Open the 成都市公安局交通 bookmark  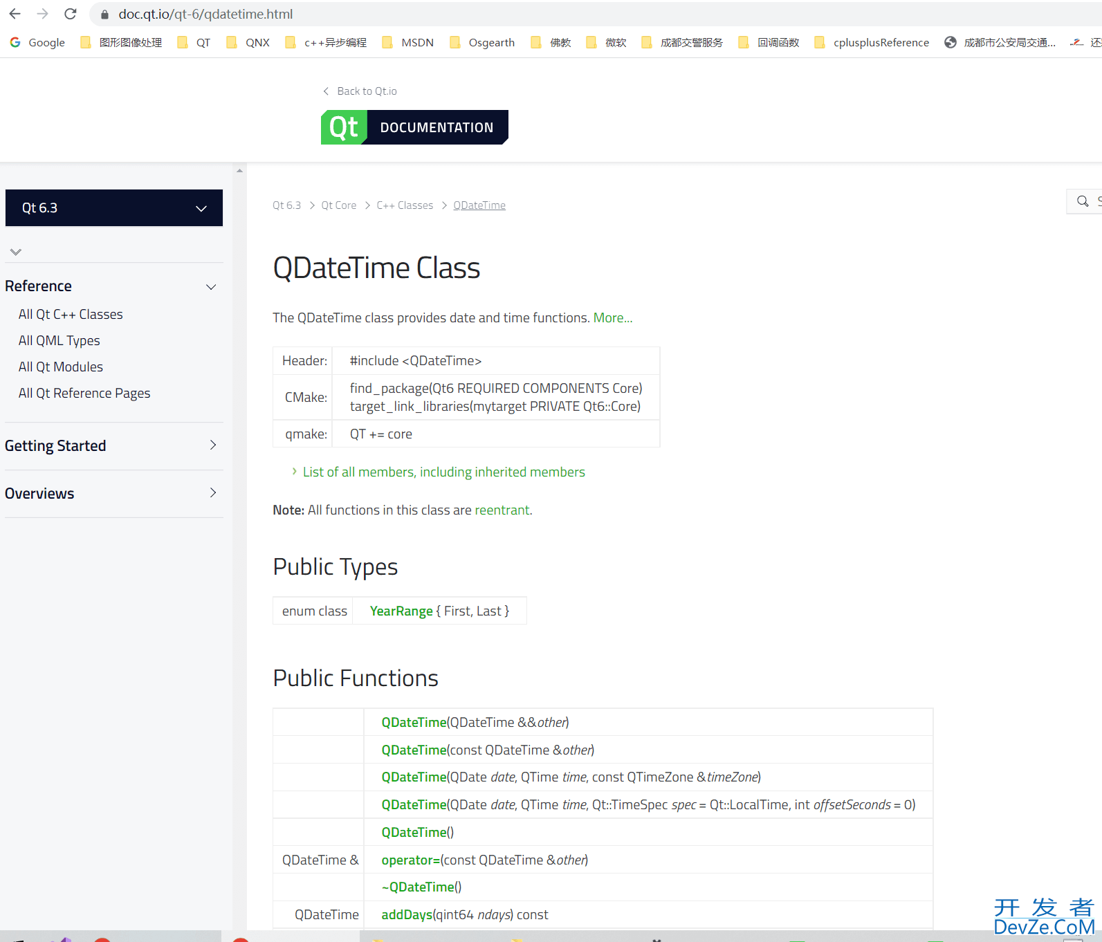click(x=1000, y=42)
